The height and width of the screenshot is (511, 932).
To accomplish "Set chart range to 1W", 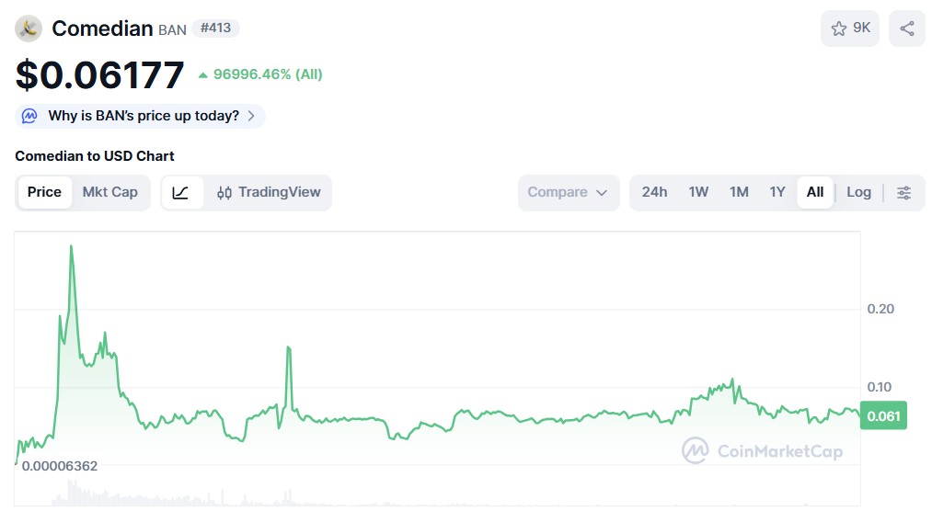I will [698, 192].
